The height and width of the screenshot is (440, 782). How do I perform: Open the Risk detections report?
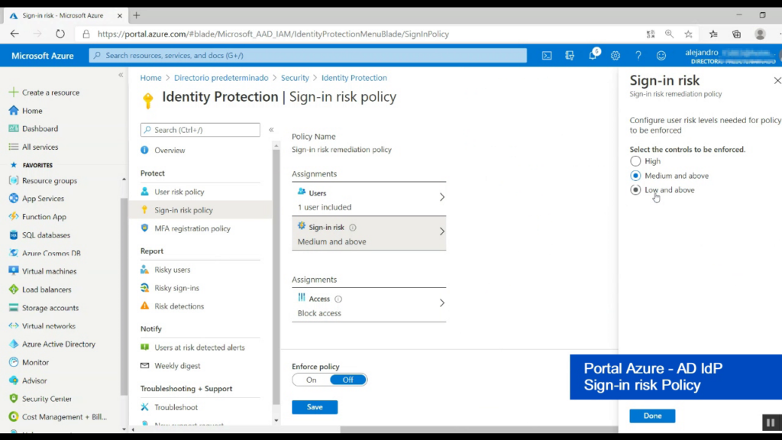coord(179,306)
